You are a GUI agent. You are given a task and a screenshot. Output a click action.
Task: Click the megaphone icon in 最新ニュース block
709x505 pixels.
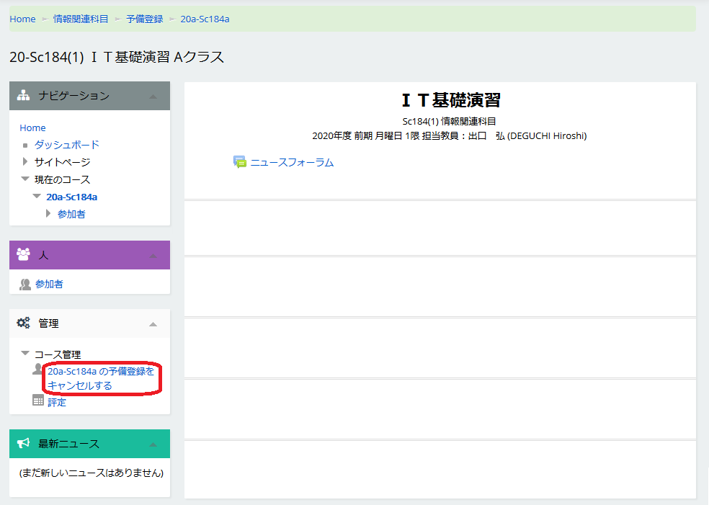point(23,444)
